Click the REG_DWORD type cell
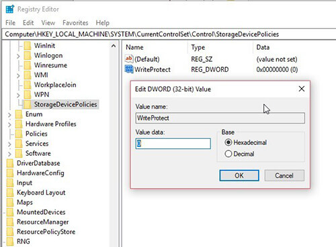 pyautogui.click(x=210, y=70)
